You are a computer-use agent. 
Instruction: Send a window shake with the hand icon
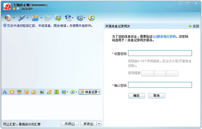(34, 92)
